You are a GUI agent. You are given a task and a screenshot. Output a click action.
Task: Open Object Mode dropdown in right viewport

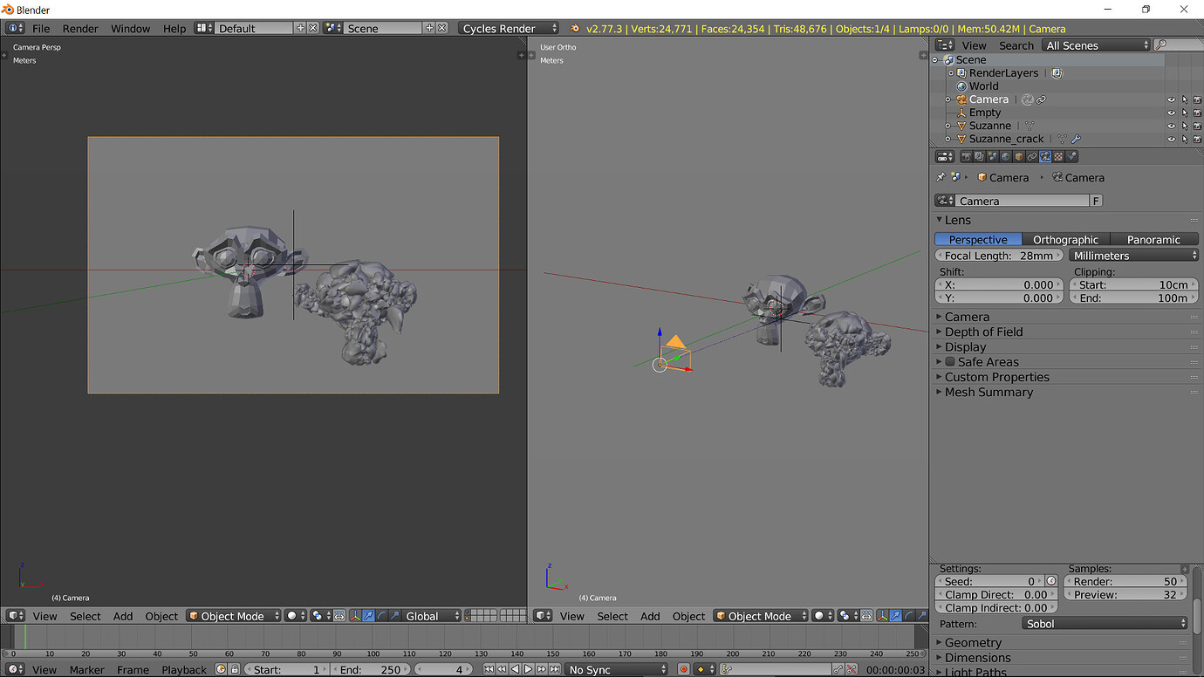point(761,615)
